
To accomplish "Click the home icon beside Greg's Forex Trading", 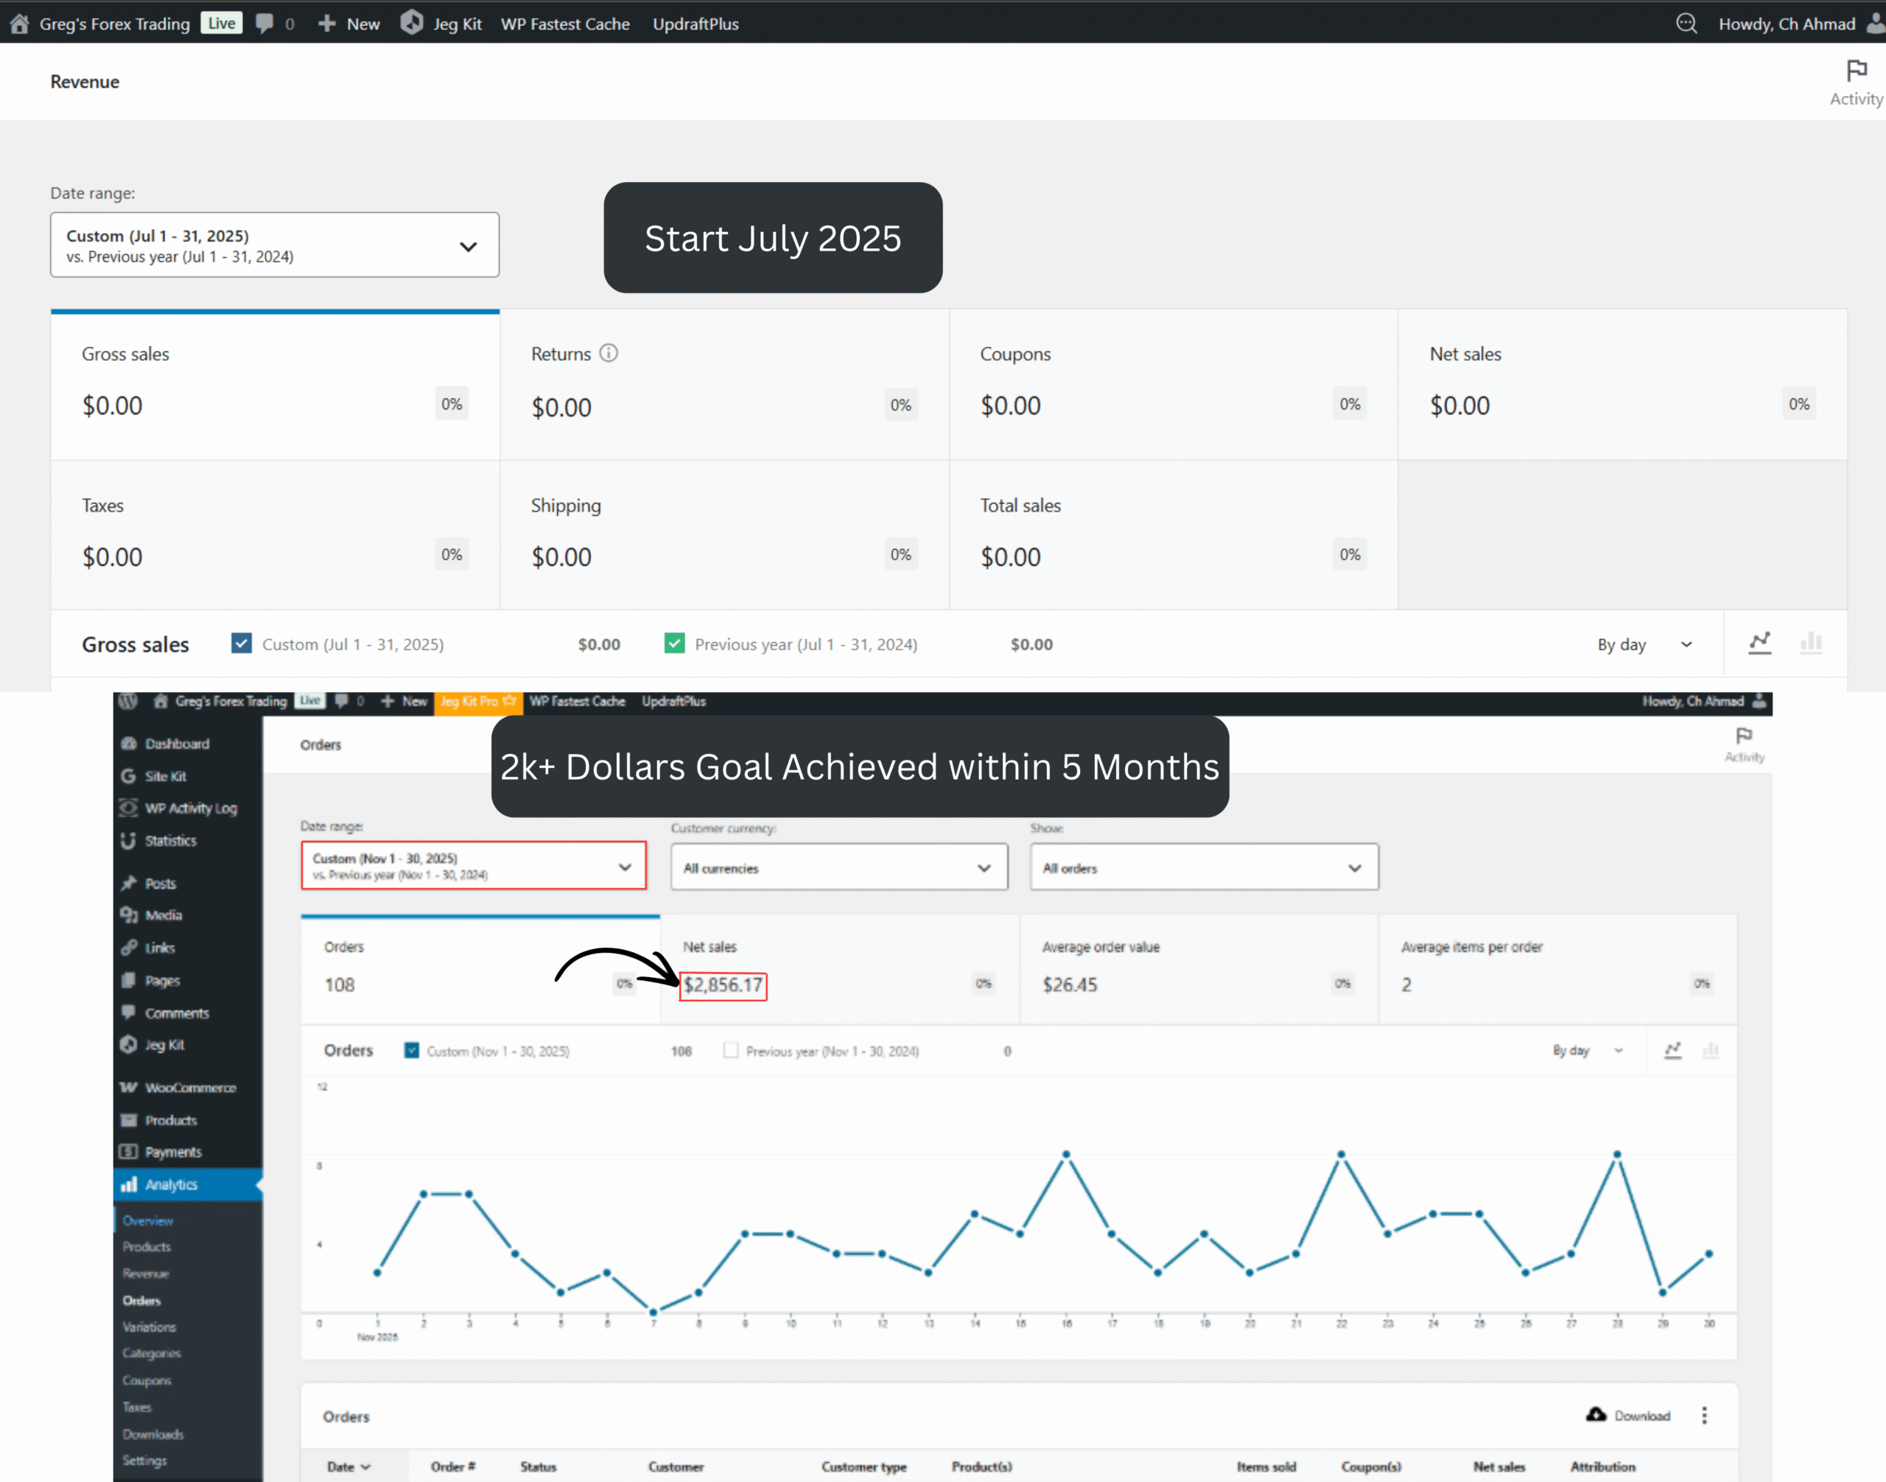I will click(19, 24).
